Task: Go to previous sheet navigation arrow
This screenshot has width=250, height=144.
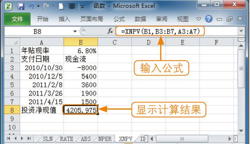Action: tap(16, 138)
